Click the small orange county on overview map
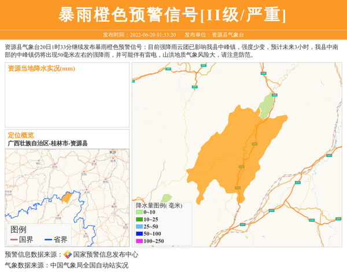The width and height of the screenshot is (347, 272). click(x=67, y=198)
